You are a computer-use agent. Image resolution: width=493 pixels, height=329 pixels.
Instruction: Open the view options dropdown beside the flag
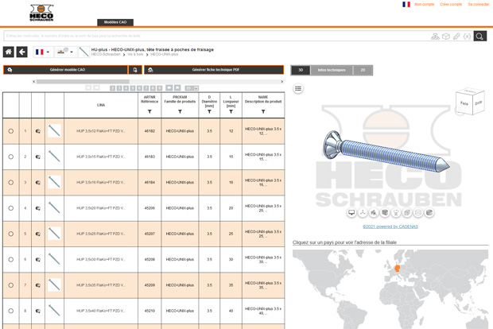pos(65,52)
